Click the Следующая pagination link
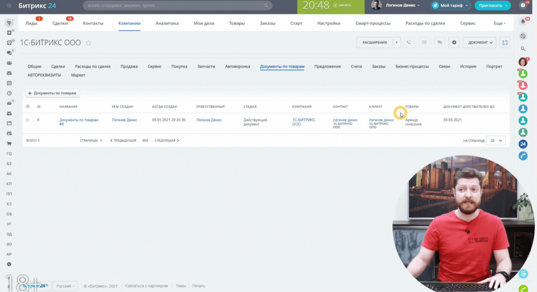 (167, 140)
